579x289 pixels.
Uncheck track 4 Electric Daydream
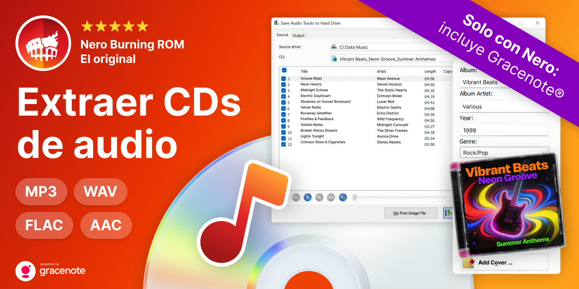(283, 96)
